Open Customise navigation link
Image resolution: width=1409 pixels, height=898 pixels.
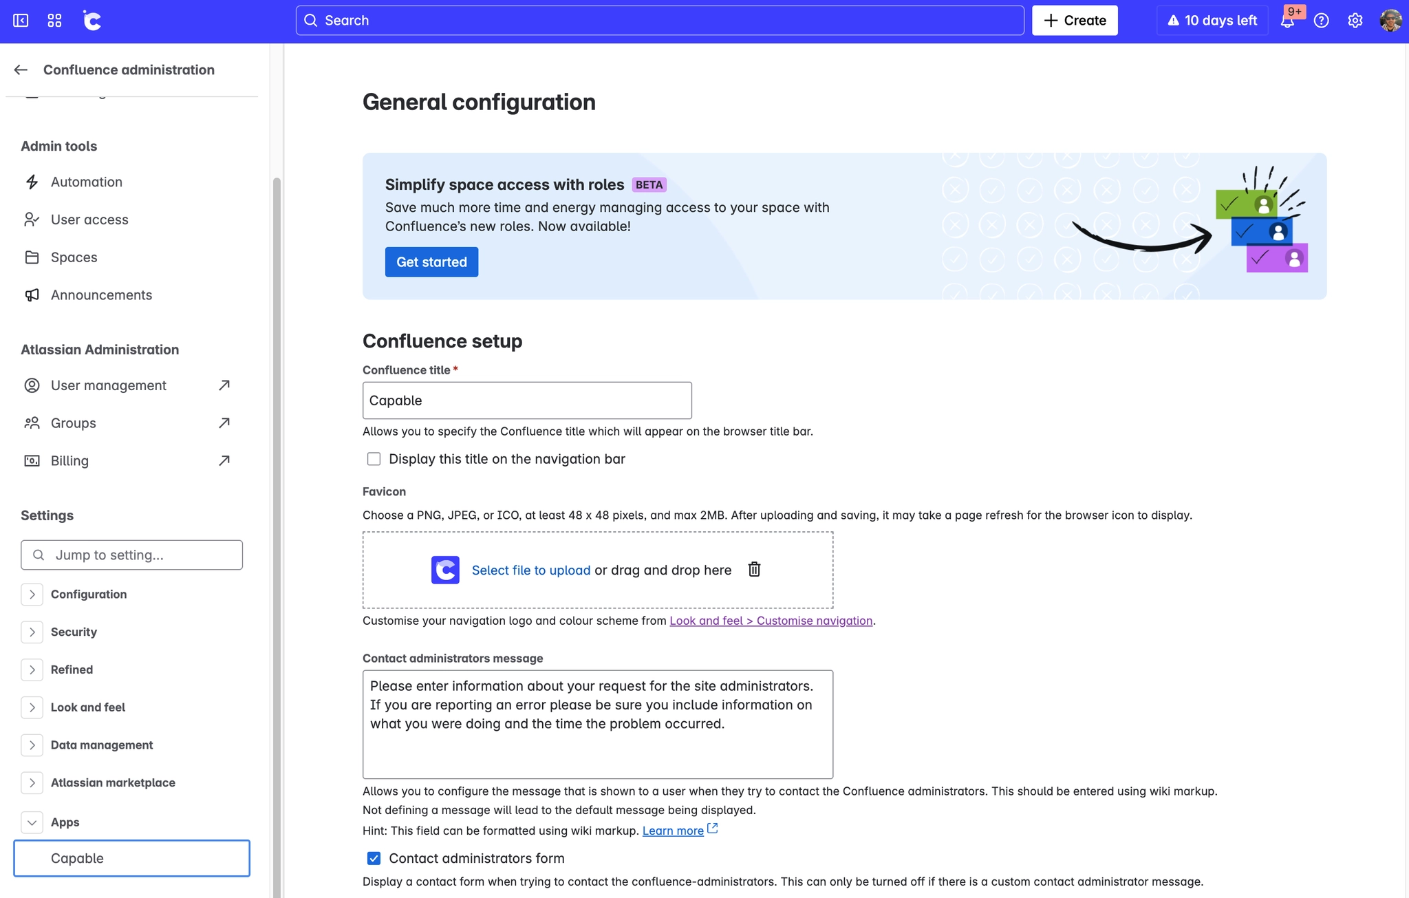tap(771, 620)
